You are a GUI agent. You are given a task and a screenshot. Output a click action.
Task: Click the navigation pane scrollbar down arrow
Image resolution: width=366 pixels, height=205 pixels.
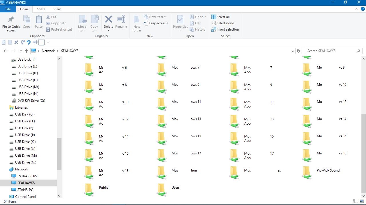point(59,196)
